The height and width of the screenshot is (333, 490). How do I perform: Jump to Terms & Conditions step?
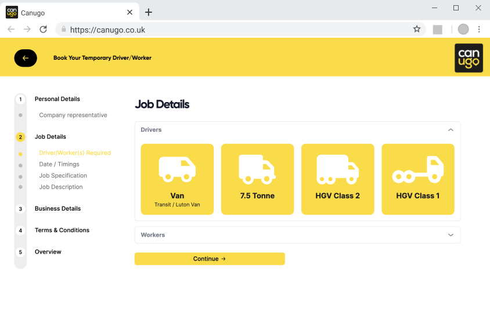tap(62, 230)
